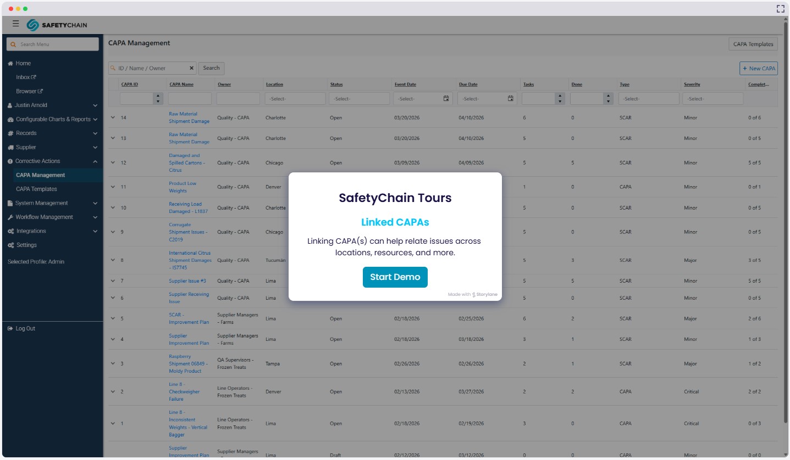Click the CAPA Name filter field
The image size is (790, 460).
pos(190,99)
